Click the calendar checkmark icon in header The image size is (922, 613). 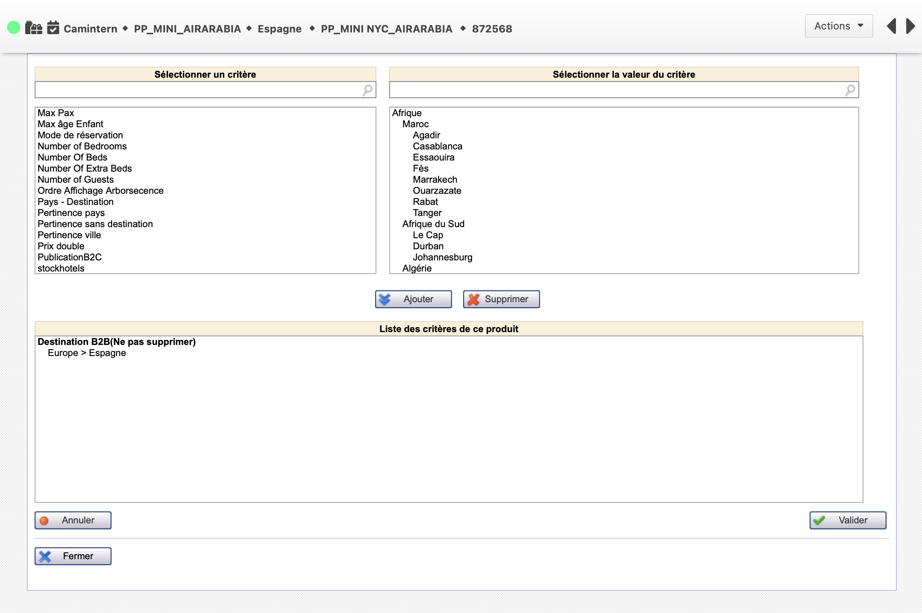click(x=53, y=28)
